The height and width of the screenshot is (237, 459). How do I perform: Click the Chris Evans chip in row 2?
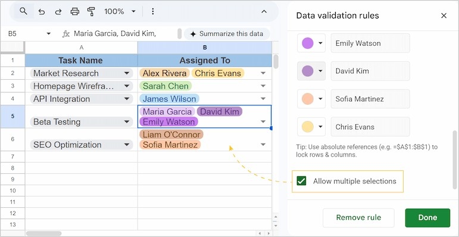(218, 73)
